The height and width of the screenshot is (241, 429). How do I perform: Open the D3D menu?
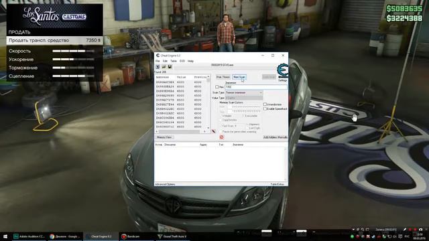coord(182,61)
